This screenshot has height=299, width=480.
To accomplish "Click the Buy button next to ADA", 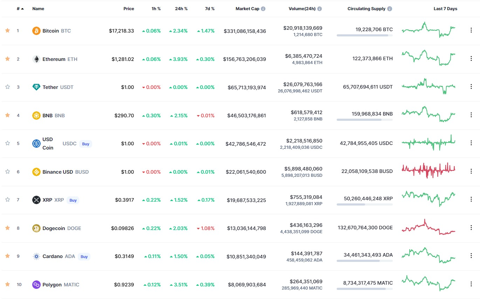I will click(84, 257).
